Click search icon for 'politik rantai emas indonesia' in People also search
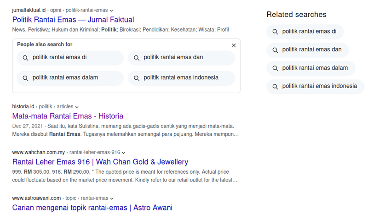This screenshot has height=215, width=368. [x=137, y=78]
